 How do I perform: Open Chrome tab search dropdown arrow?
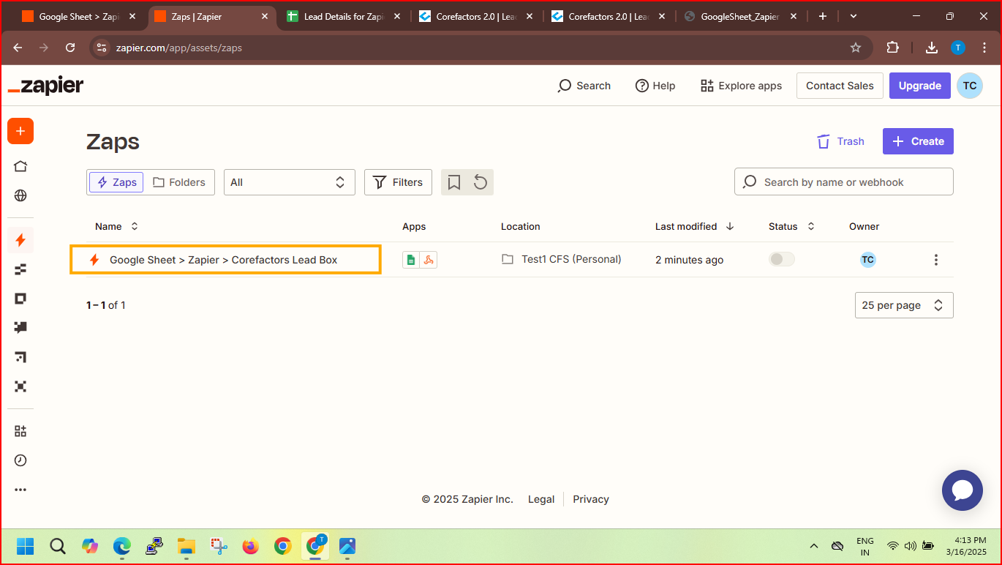coord(853,16)
